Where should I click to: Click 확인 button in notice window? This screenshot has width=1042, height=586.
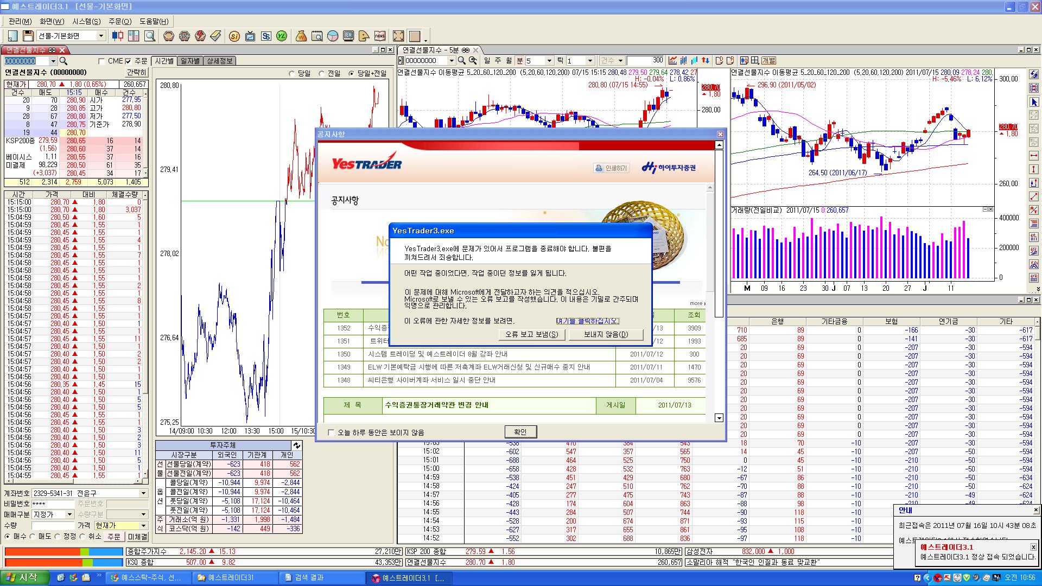click(x=520, y=432)
